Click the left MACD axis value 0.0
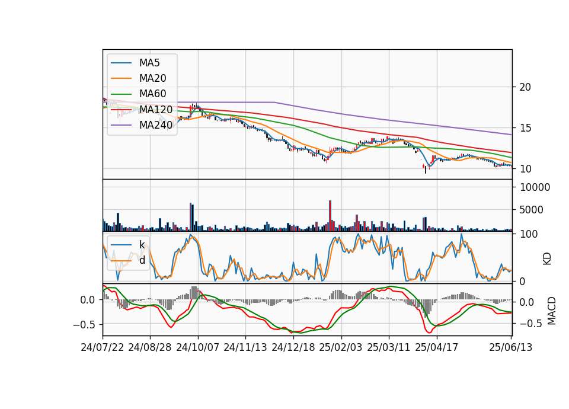569x409 pixels. (88, 300)
